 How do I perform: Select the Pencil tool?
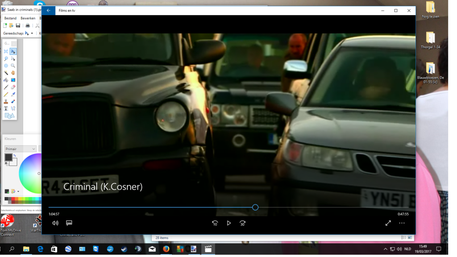pyautogui.click(x=6, y=95)
